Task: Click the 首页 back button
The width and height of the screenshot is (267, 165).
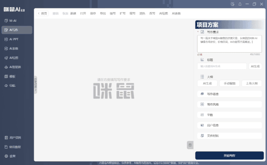Action: click(43, 13)
